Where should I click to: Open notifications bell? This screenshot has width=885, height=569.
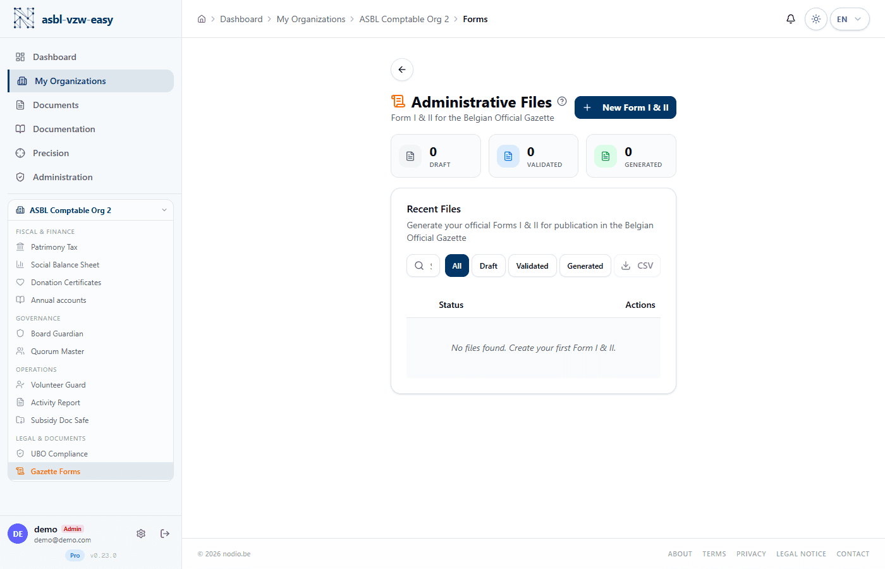[791, 19]
